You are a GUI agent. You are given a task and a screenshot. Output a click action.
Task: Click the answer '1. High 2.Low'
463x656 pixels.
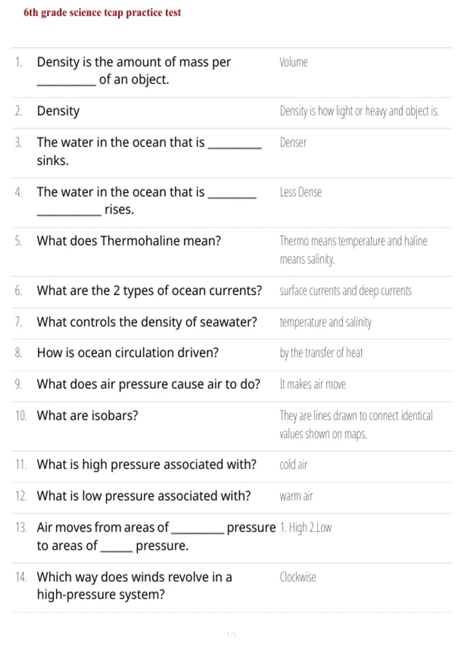click(306, 528)
